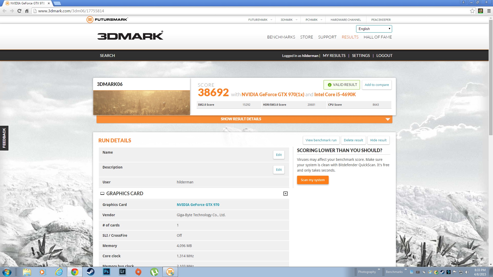Switch to Chrome in the taskbar
The height and width of the screenshot is (277, 493).
(75, 272)
